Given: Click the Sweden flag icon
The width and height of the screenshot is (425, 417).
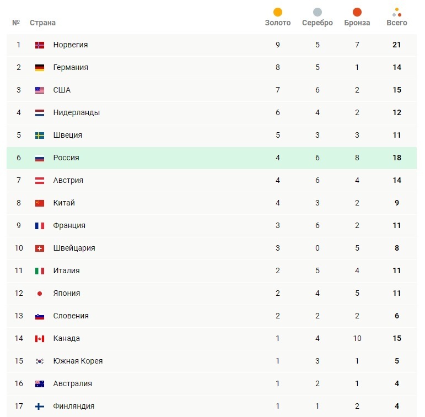Looking at the screenshot, I should [x=40, y=136].
